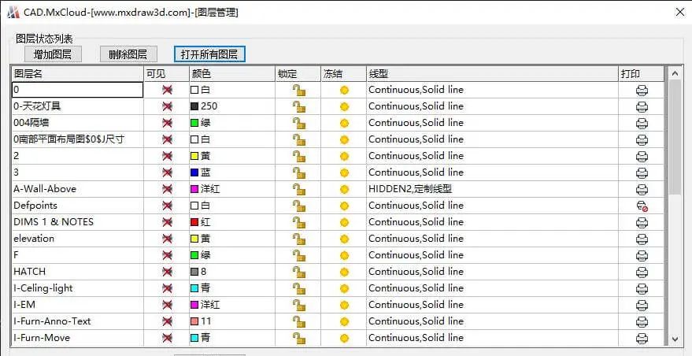
Task: Change white color swatch of layer 0
Action: coord(194,90)
